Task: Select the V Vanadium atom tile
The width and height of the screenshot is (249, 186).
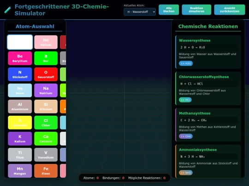Action: coord(46,155)
